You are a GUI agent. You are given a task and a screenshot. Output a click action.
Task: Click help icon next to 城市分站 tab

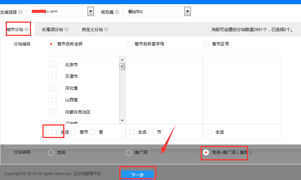[x=27, y=29]
